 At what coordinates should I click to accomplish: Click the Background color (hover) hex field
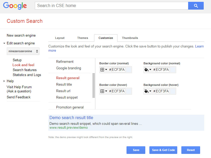coord(163,91)
